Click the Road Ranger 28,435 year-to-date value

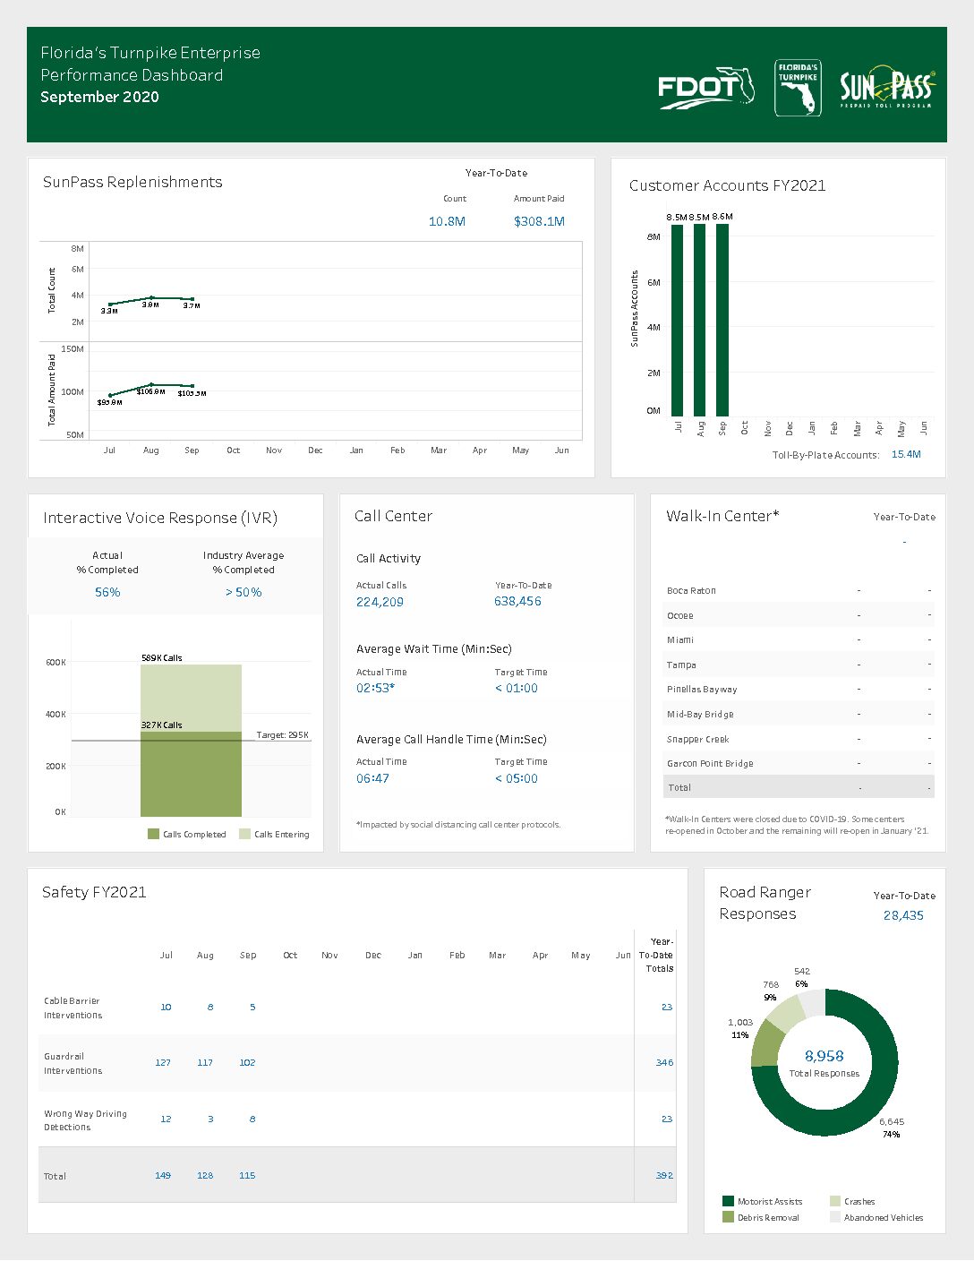tap(903, 915)
